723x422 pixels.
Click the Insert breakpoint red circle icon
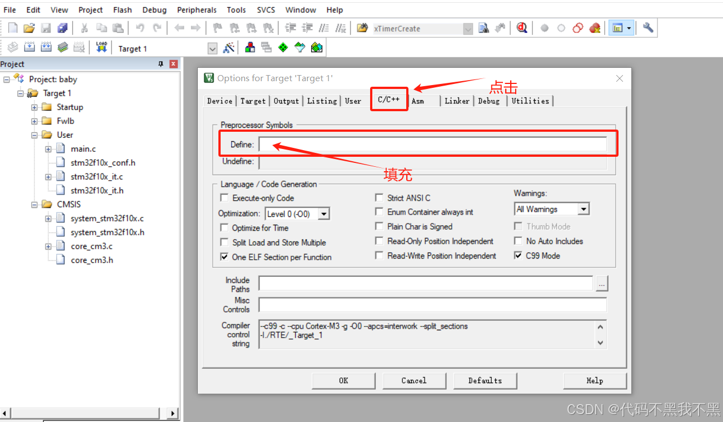545,28
